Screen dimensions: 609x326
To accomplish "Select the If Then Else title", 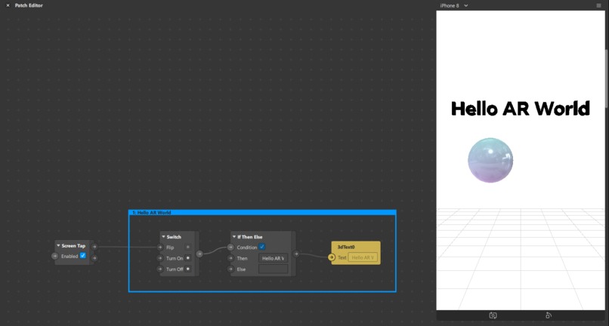I will (x=250, y=237).
